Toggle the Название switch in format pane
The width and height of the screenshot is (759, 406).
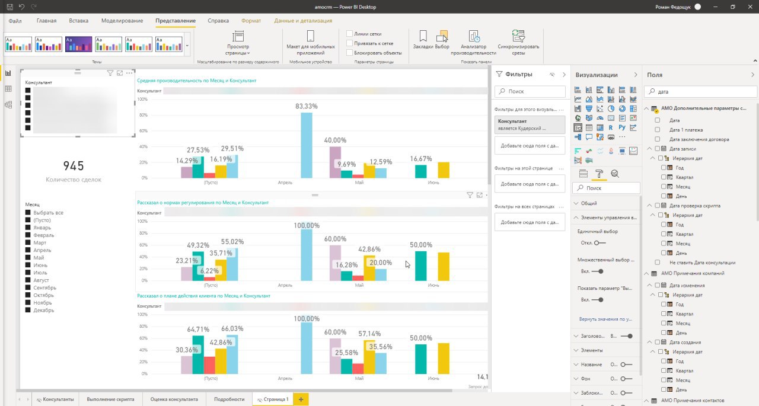(x=626, y=365)
